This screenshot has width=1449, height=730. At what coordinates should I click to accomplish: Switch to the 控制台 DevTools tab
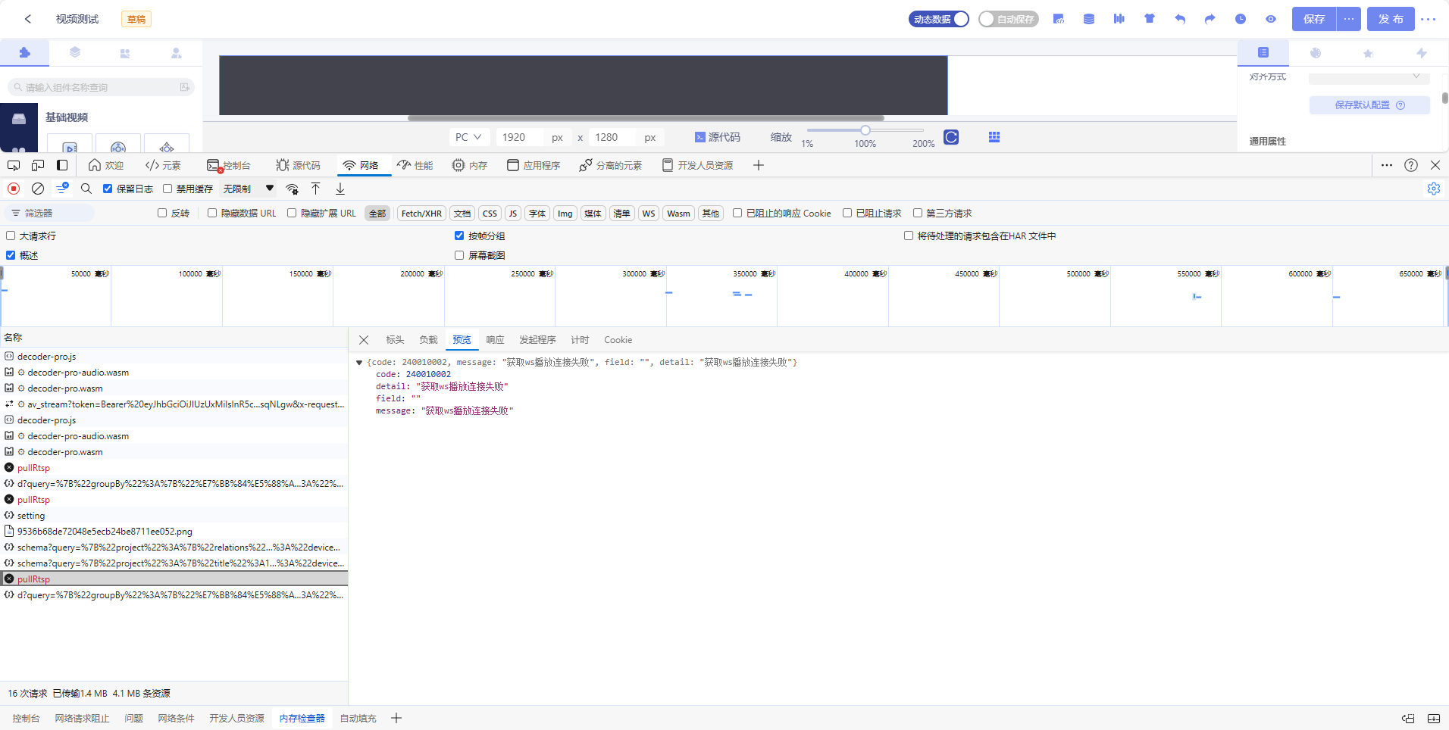point(229,165)
